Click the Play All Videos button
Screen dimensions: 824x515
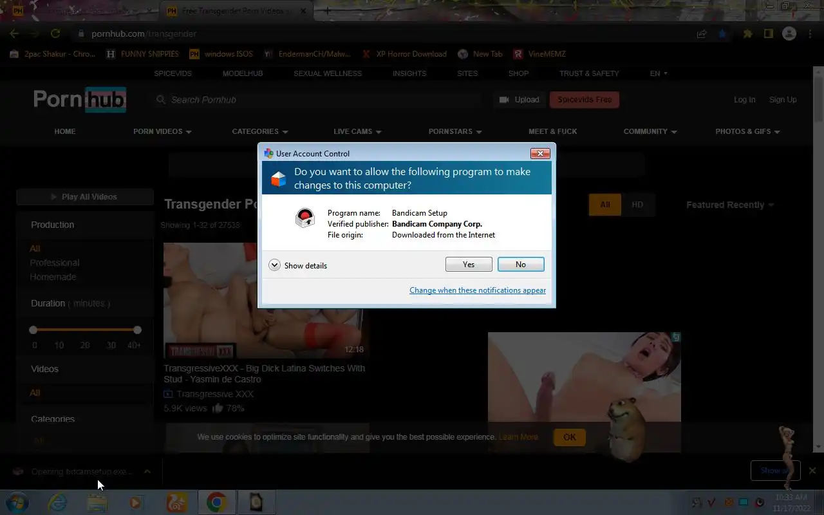click(84, 197)
